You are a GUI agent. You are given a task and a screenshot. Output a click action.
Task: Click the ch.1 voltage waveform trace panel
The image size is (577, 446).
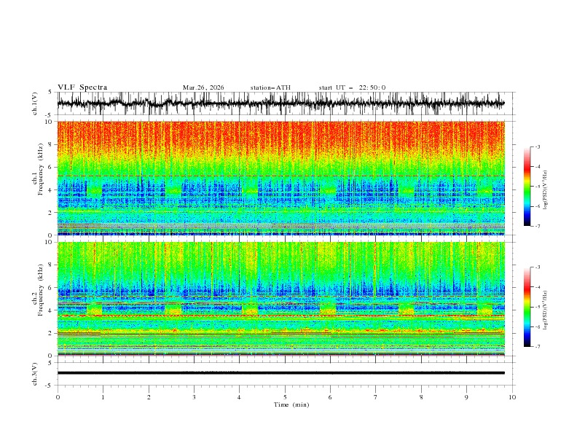(286, 103)
